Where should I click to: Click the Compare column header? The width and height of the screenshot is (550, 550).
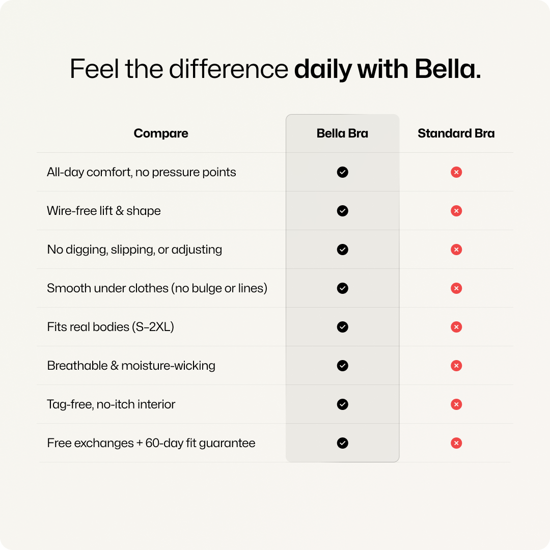pyautogui.click(x=161, y=133)
